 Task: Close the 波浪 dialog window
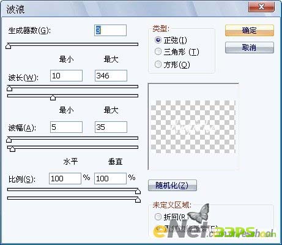tap(261, 7)
